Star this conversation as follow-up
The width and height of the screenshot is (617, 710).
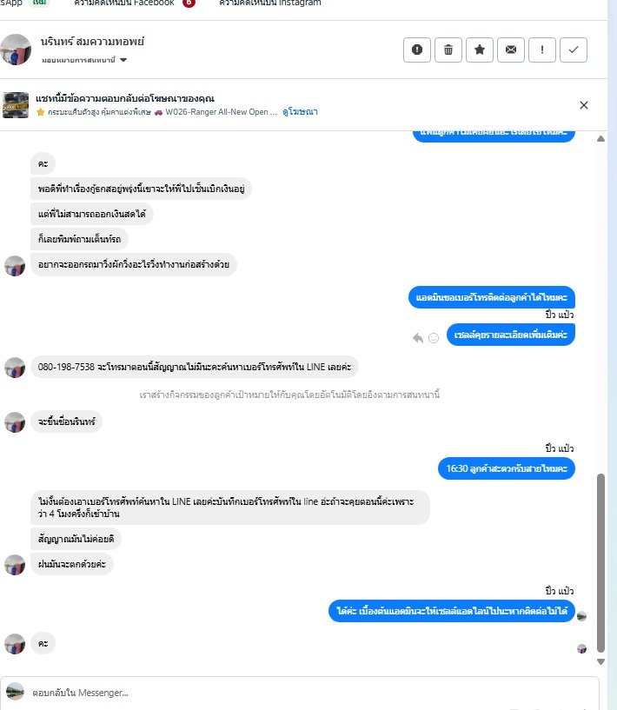coord(480,50)
